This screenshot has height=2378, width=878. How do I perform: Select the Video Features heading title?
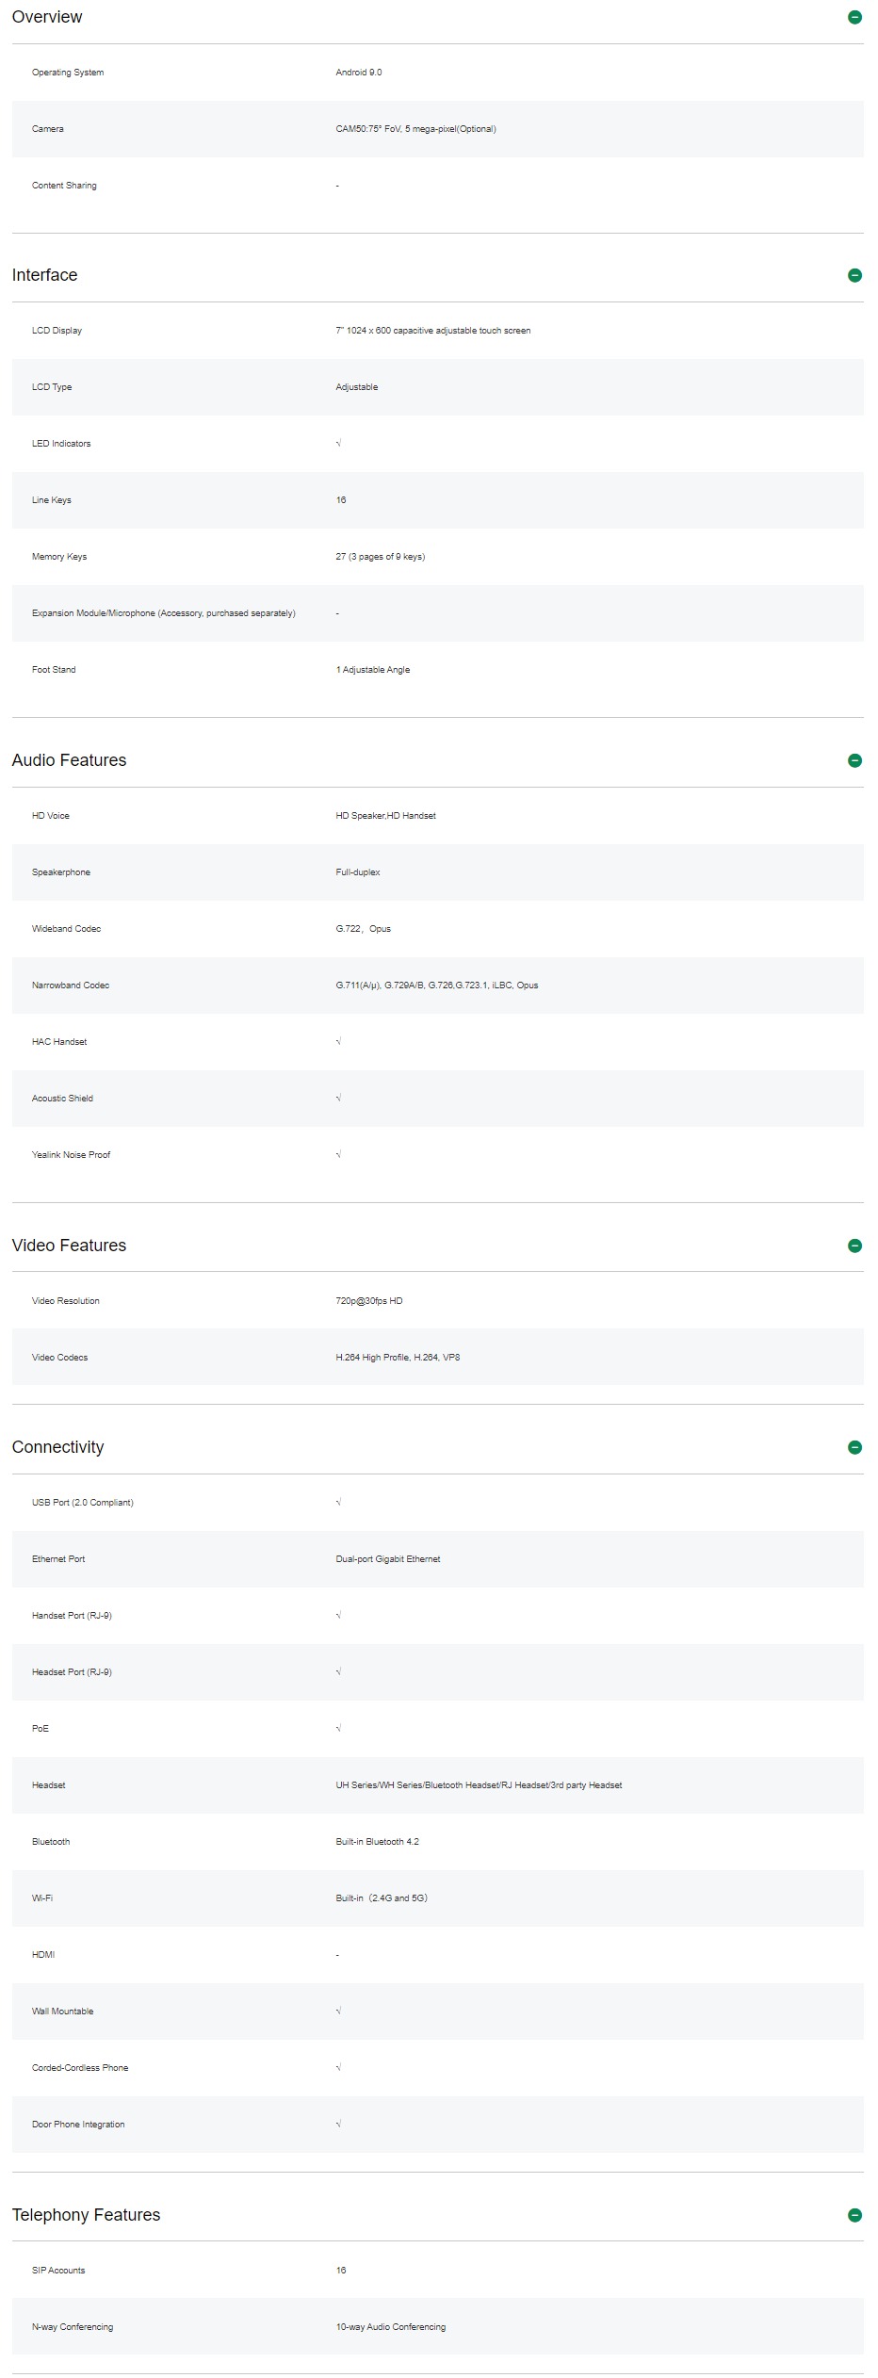click(69, 1246)
